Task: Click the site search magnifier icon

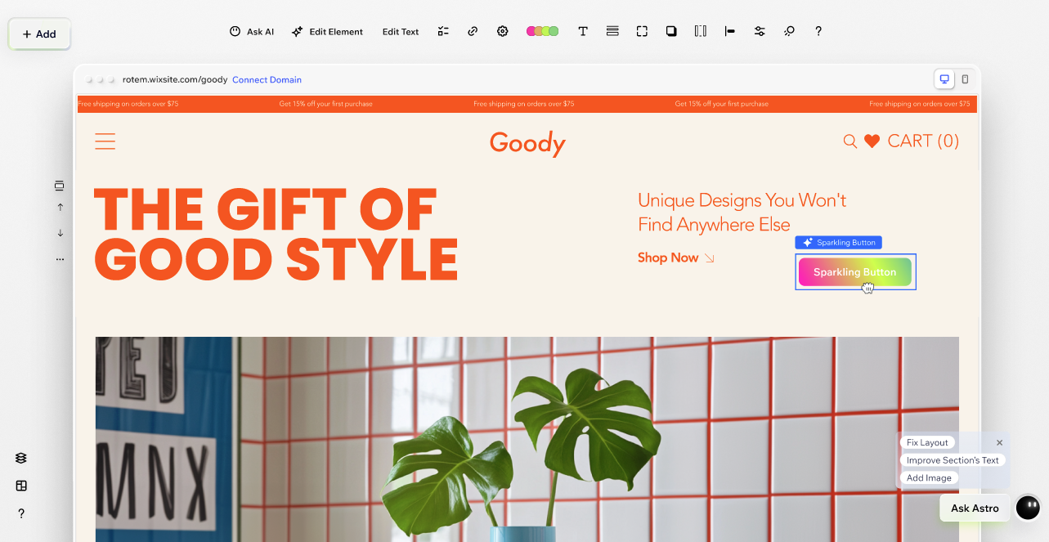Action: point(850,141)
